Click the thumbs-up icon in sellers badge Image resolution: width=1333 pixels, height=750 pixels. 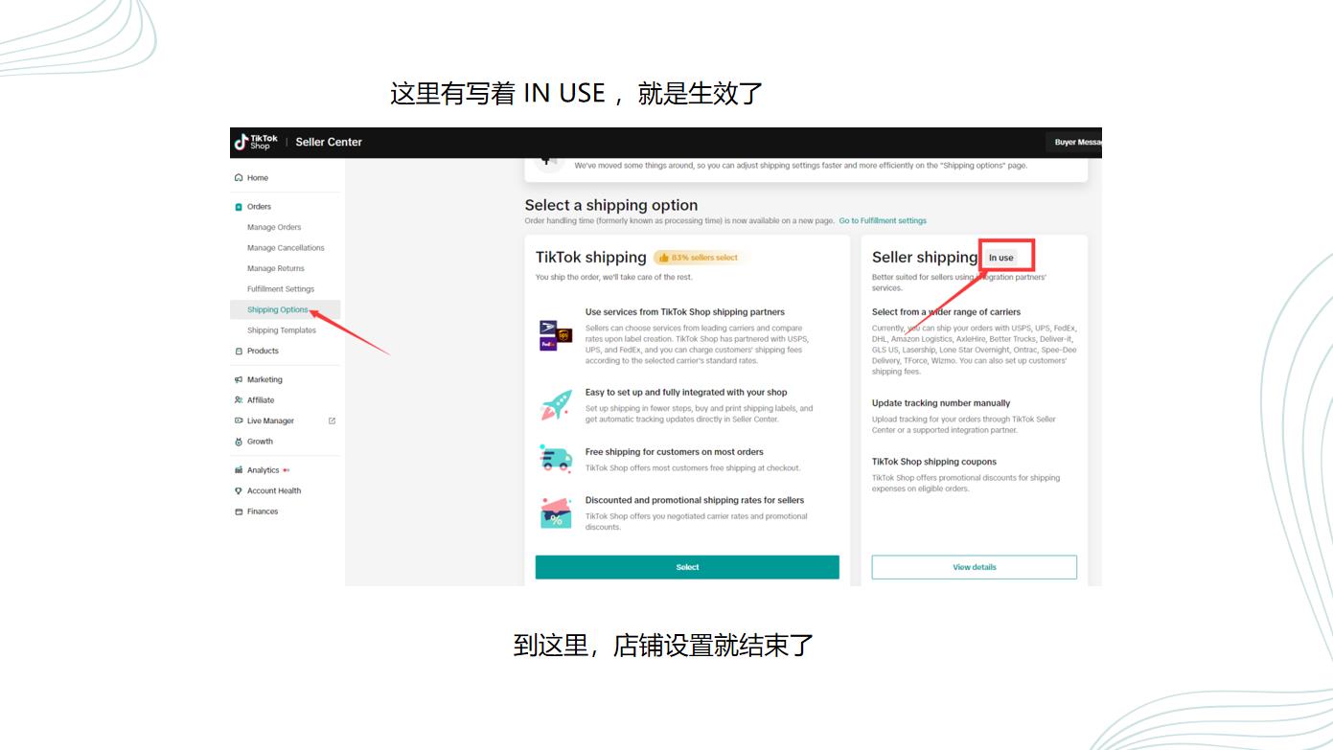(664, 258)
